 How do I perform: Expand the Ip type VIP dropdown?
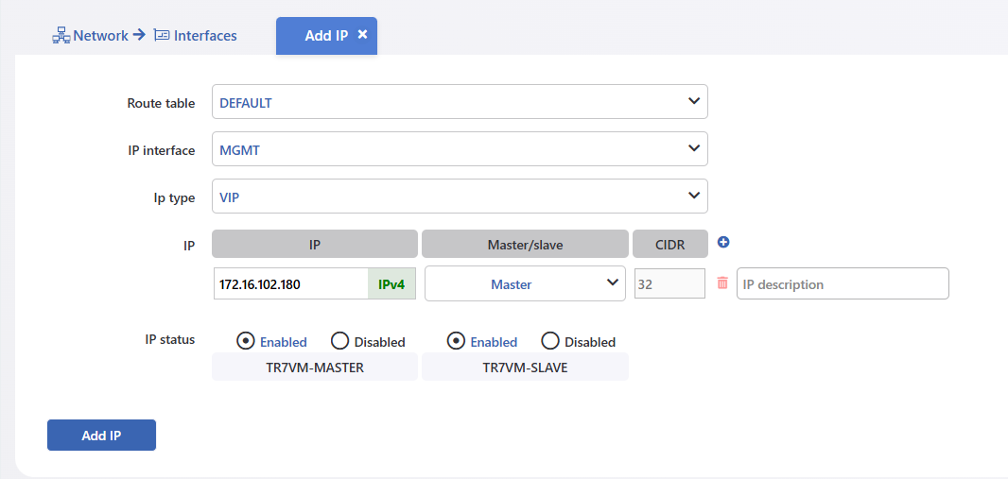[x=460, y=196]
